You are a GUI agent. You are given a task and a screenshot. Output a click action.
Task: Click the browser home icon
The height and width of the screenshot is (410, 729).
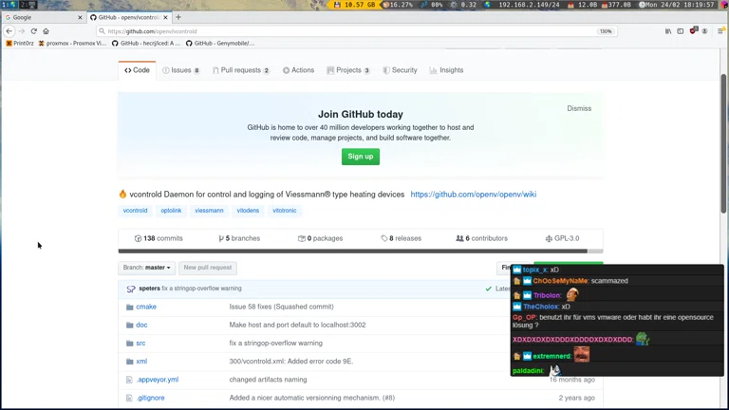coord(46,31)
